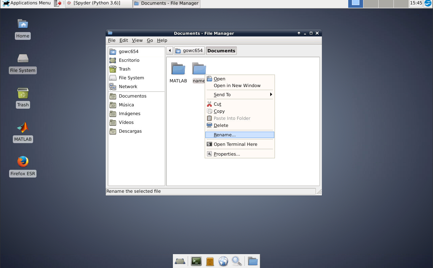Click the File System drive icon in sidebar
433x268 pixels.
pos(113,78)
